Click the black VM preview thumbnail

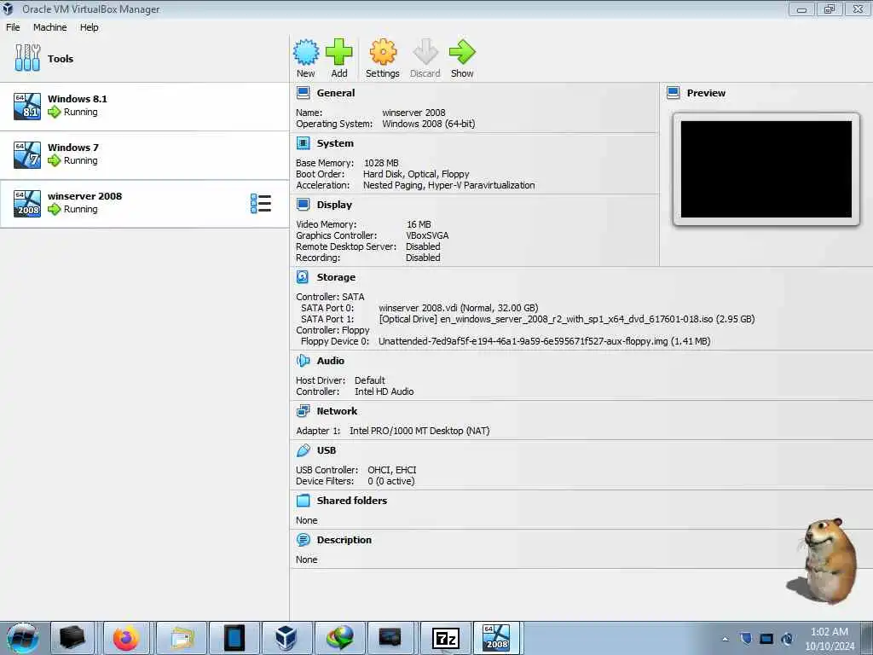(x=766, y=170)
